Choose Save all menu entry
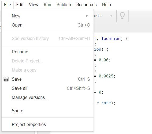 coord(48,88)
